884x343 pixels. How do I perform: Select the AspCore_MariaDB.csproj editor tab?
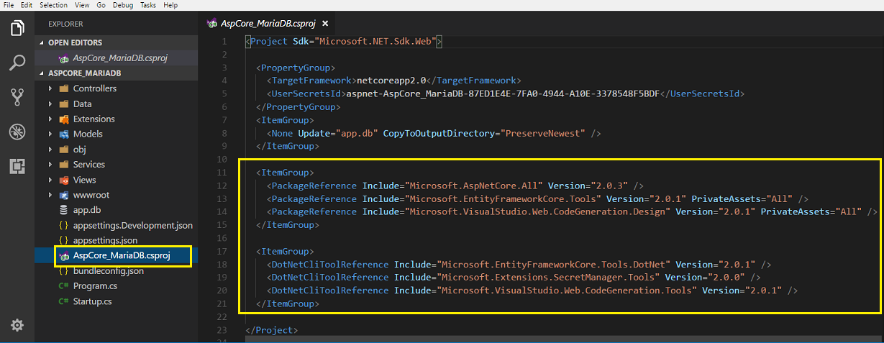pyautogui.click(x=265, y=23)
